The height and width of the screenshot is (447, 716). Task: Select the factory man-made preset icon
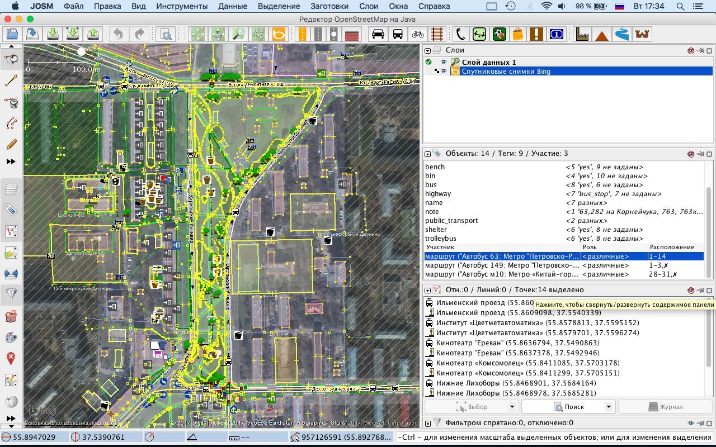582,34
